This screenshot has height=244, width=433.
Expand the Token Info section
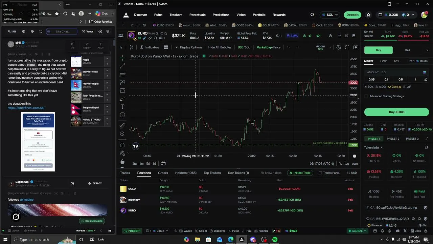tap(373, 148)
